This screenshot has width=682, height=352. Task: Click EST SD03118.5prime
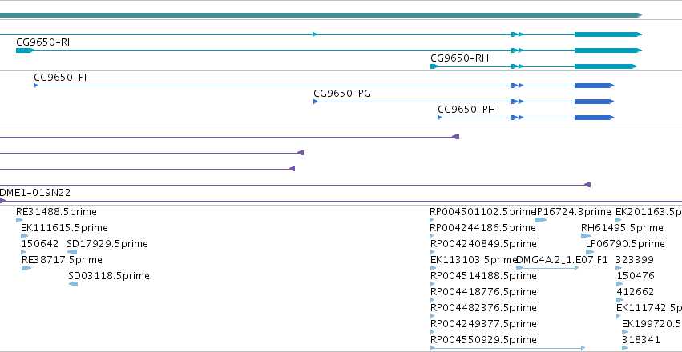coord(109,276)
